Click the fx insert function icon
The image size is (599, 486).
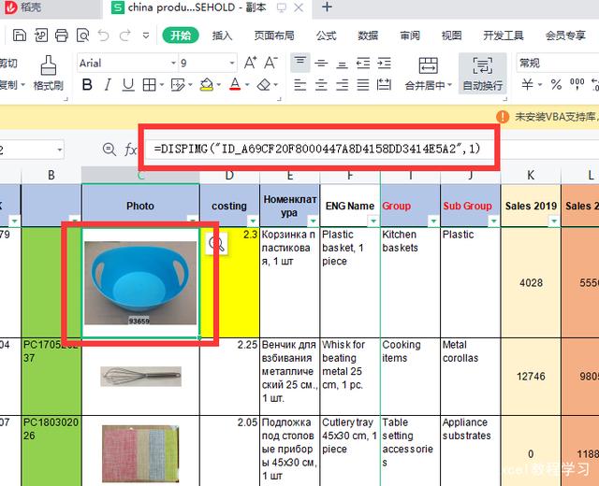click(130, 150)
